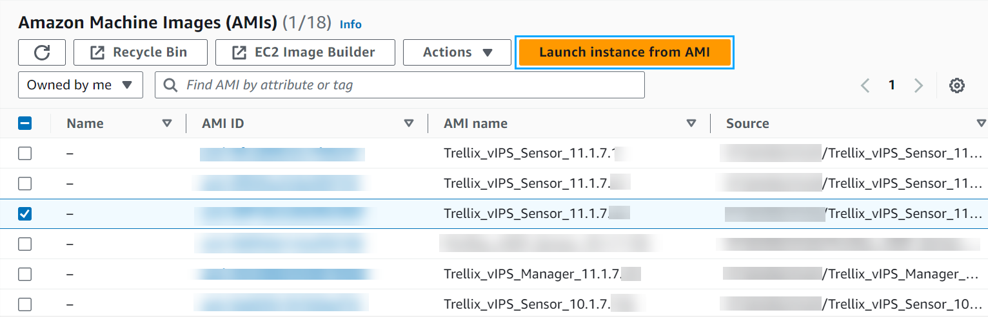Open the Actions dropdown menu
This screenshot has height=317, width=988.
point(457,53)
